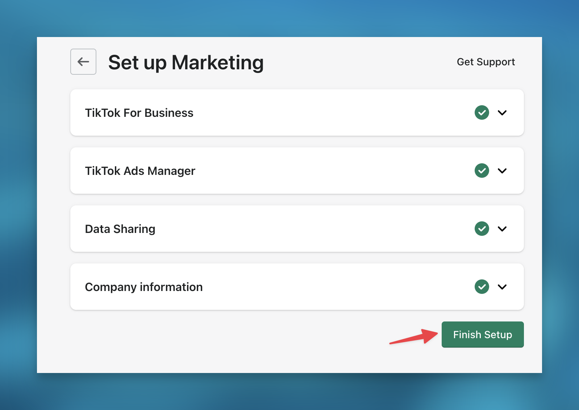Select the Company information title text
Screen dimensions: 579x410
coord(144,287)
